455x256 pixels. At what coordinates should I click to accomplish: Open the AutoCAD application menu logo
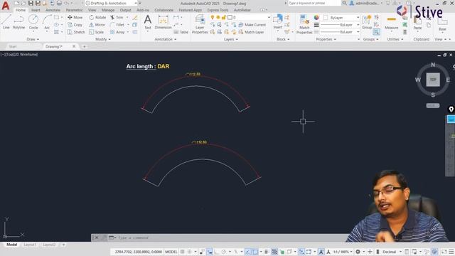pyautogui.click(x=6, y=5)
